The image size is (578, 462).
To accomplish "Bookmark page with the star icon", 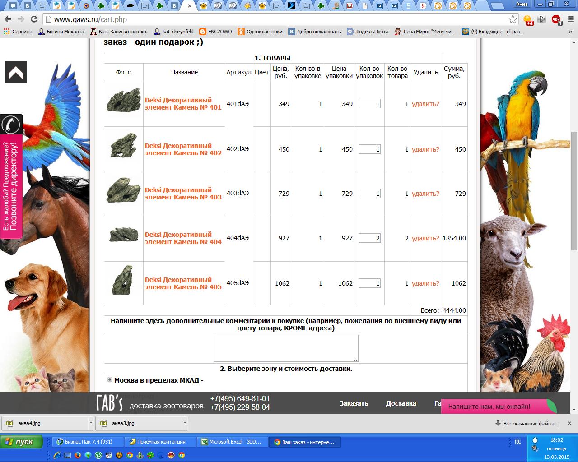I will [x=513, y=19].
